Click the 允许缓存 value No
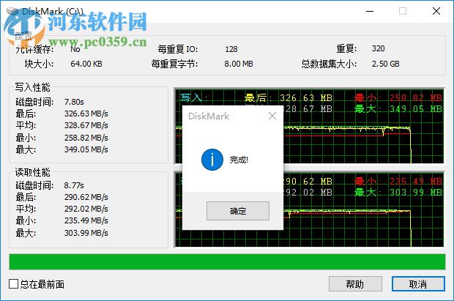The image size is (454, 301). tap(75, 49)
